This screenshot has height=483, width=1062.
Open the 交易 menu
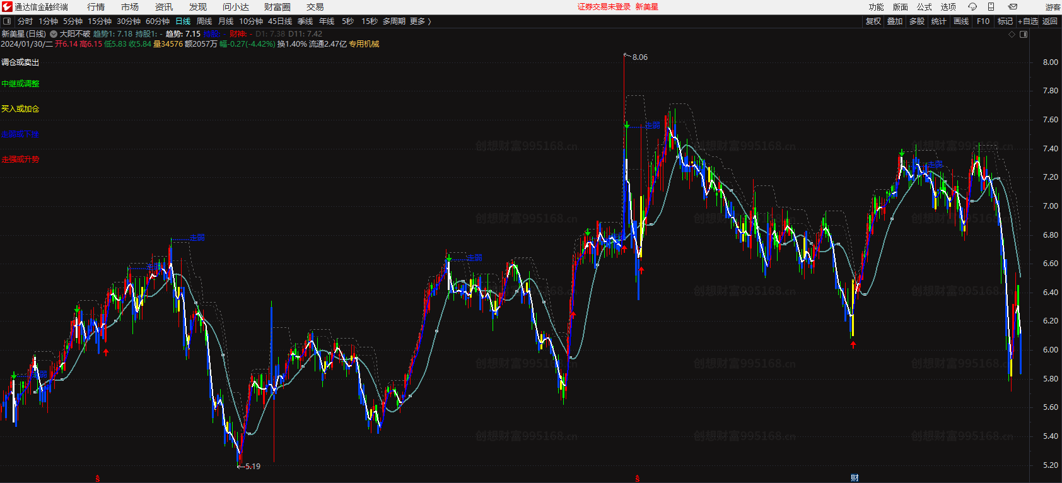tap(315, 7)
